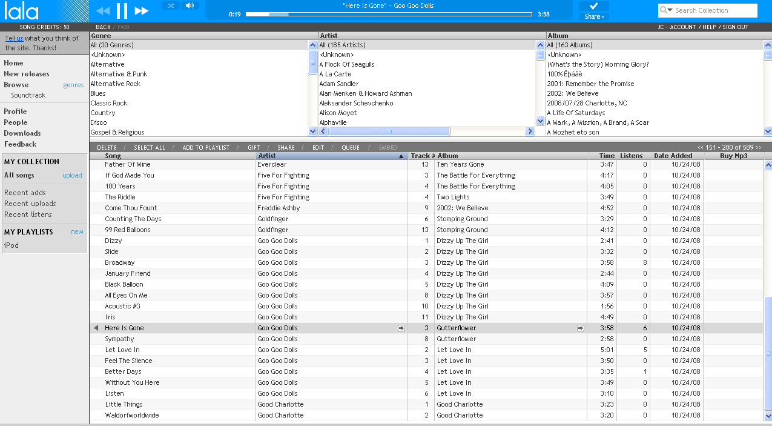
Task: Create new playlist link
Action: (x=77, y=231)
